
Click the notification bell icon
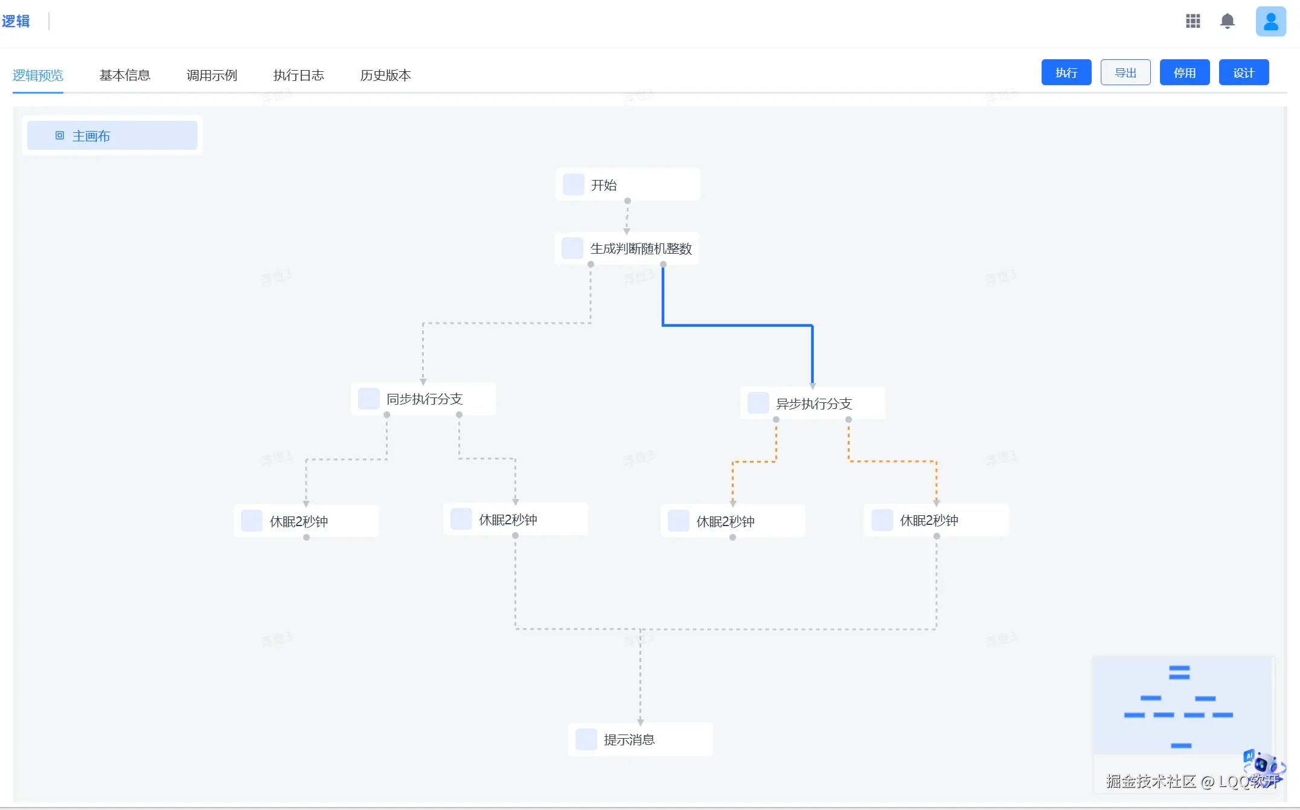pyautogui.click(x=1227, y=22)
